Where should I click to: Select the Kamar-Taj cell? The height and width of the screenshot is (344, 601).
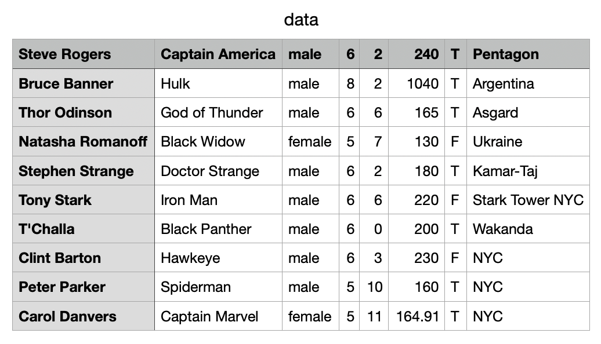click(528, 171)
